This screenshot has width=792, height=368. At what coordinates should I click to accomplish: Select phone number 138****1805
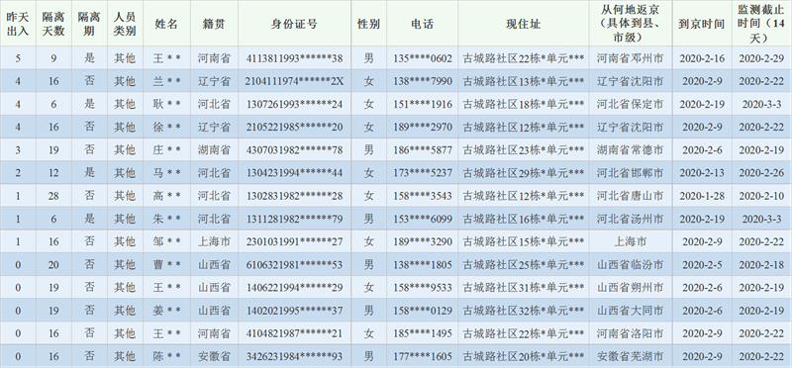click(423, 264)
